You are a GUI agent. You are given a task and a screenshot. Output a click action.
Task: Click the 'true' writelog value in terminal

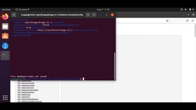pos(28,28)
